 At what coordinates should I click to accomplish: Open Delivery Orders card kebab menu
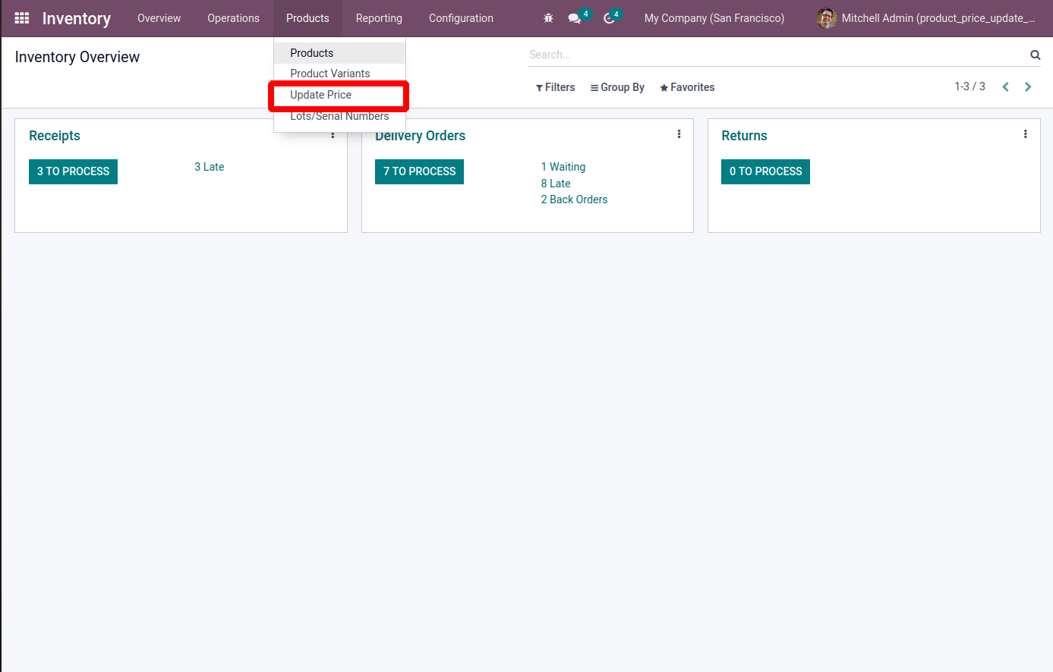(x=679, y=134)
